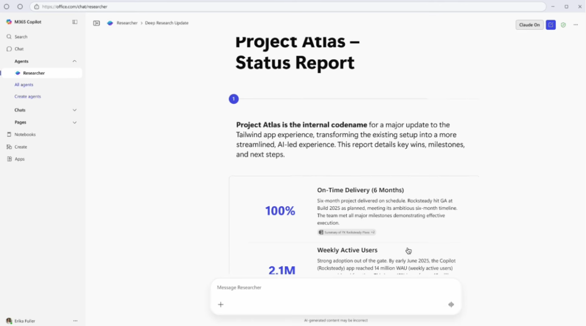Image resolution: width=586 pixels, height=326 pixels.
Task: Open Erika Fuller's profile
Action: pos(21,321)
